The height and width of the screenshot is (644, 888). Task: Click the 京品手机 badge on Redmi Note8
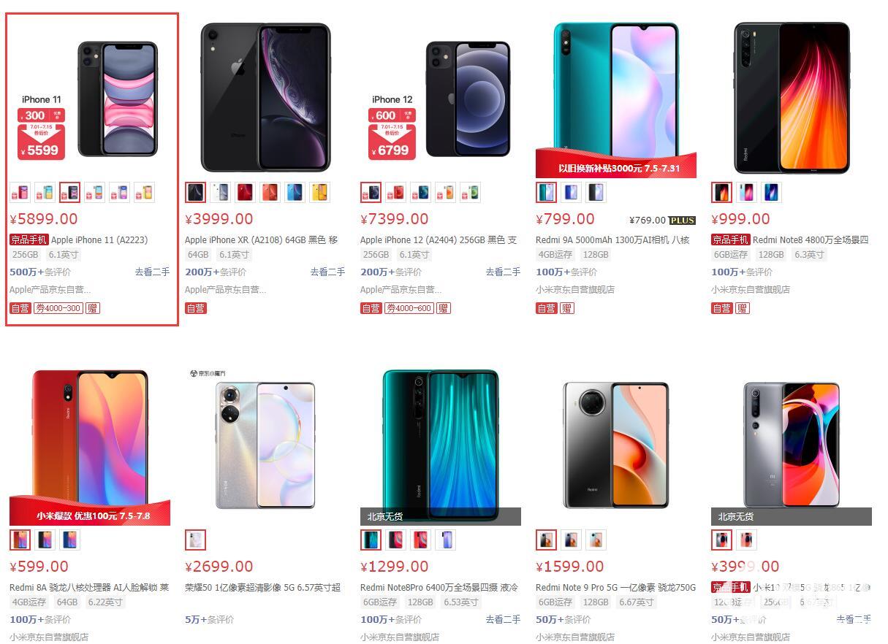730,239
